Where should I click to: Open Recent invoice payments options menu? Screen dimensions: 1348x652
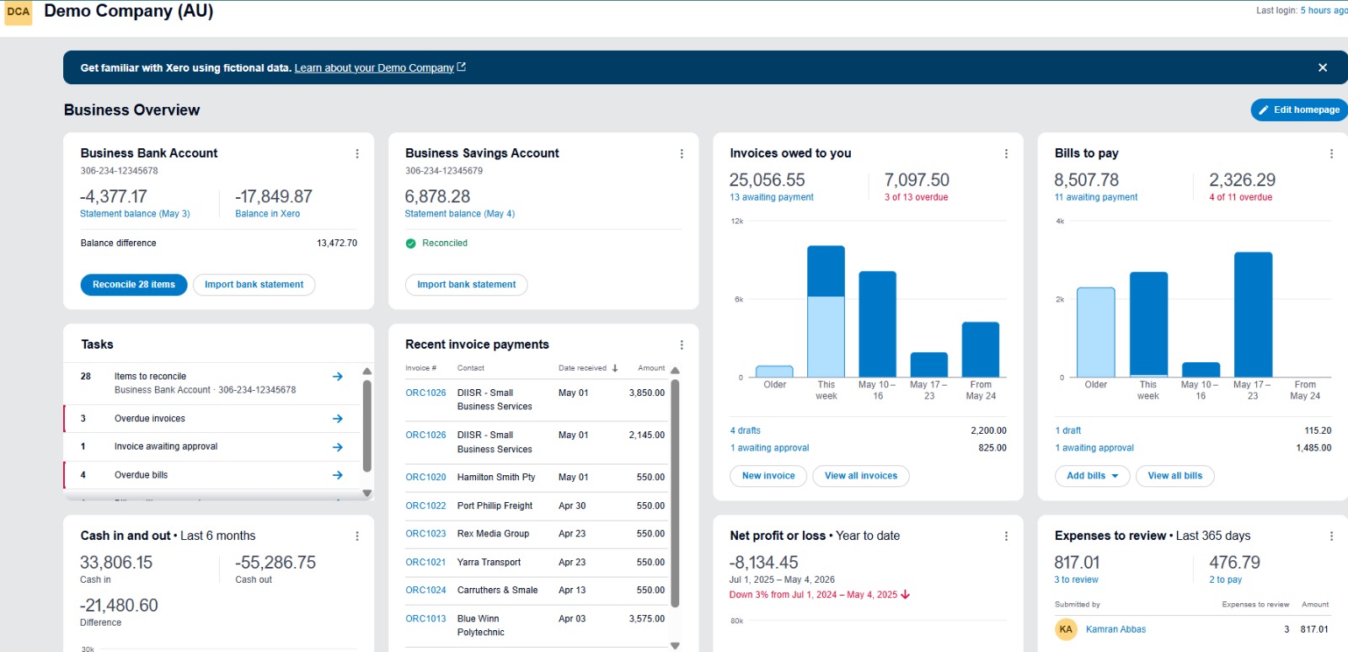(x=682, y=345)
